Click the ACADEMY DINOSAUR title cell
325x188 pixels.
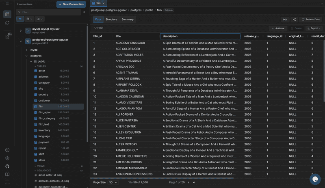tap(136, 43)
